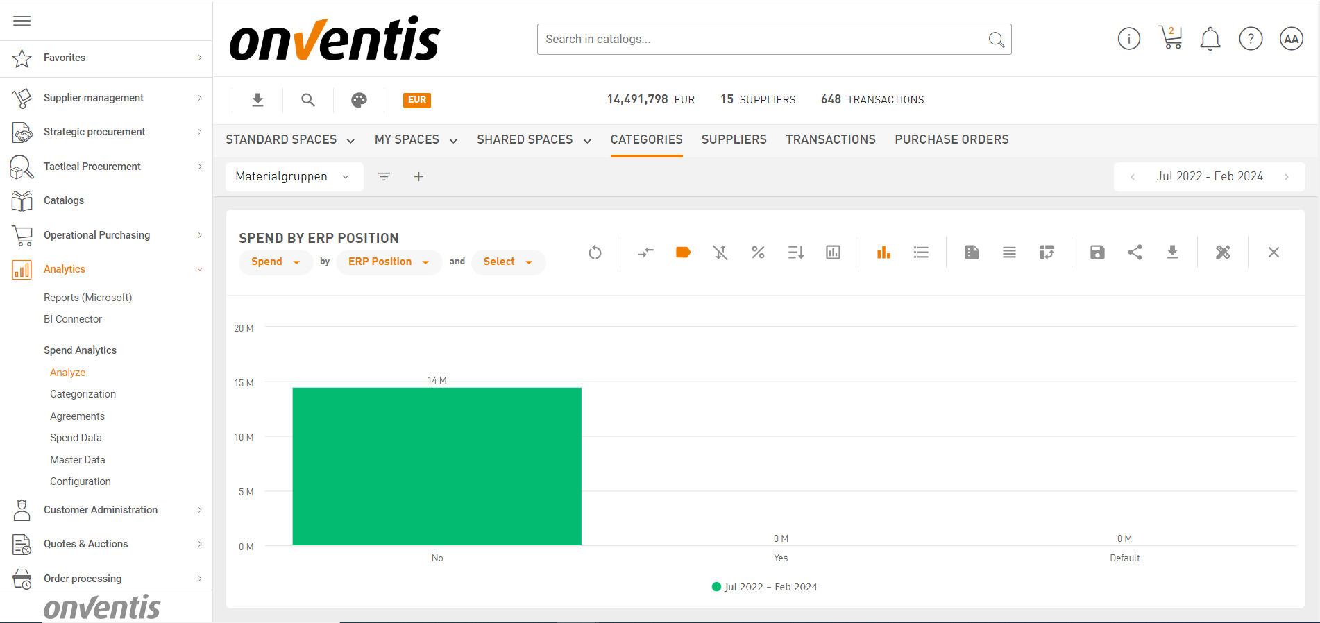Open the Categorization link in sidebar

83,394
